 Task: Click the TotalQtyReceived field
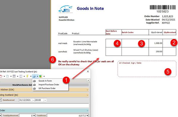(27, 116)
